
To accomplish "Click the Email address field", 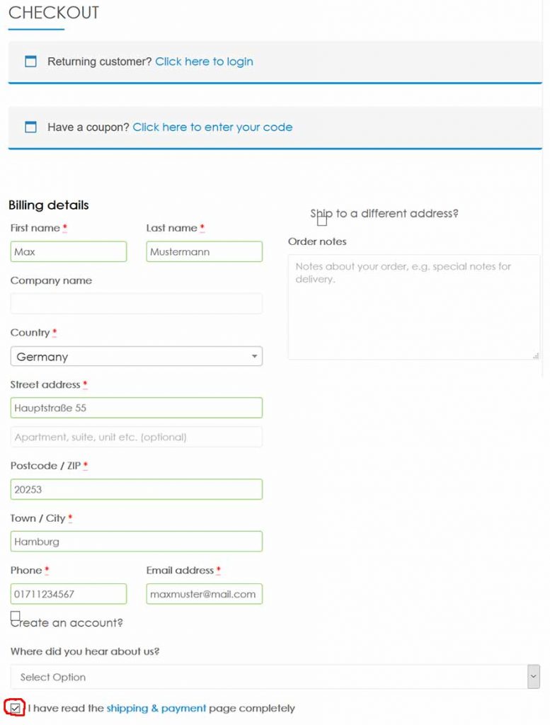I will coord(205,594).
